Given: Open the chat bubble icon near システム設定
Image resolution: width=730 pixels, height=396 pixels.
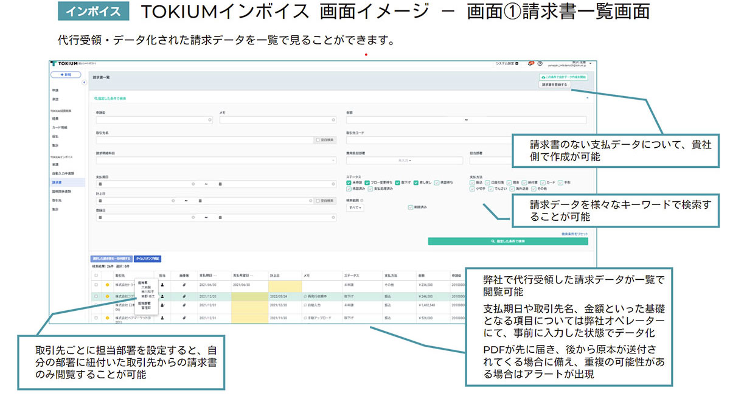Looking at the screenshot, I should (530, 61).
